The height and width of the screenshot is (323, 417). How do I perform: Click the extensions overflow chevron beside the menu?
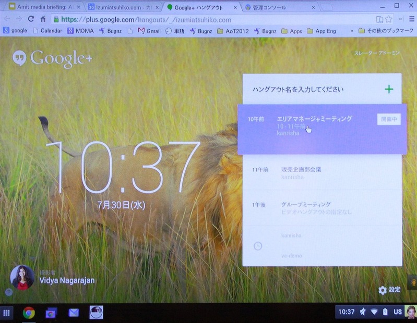(x=400, y=19)
